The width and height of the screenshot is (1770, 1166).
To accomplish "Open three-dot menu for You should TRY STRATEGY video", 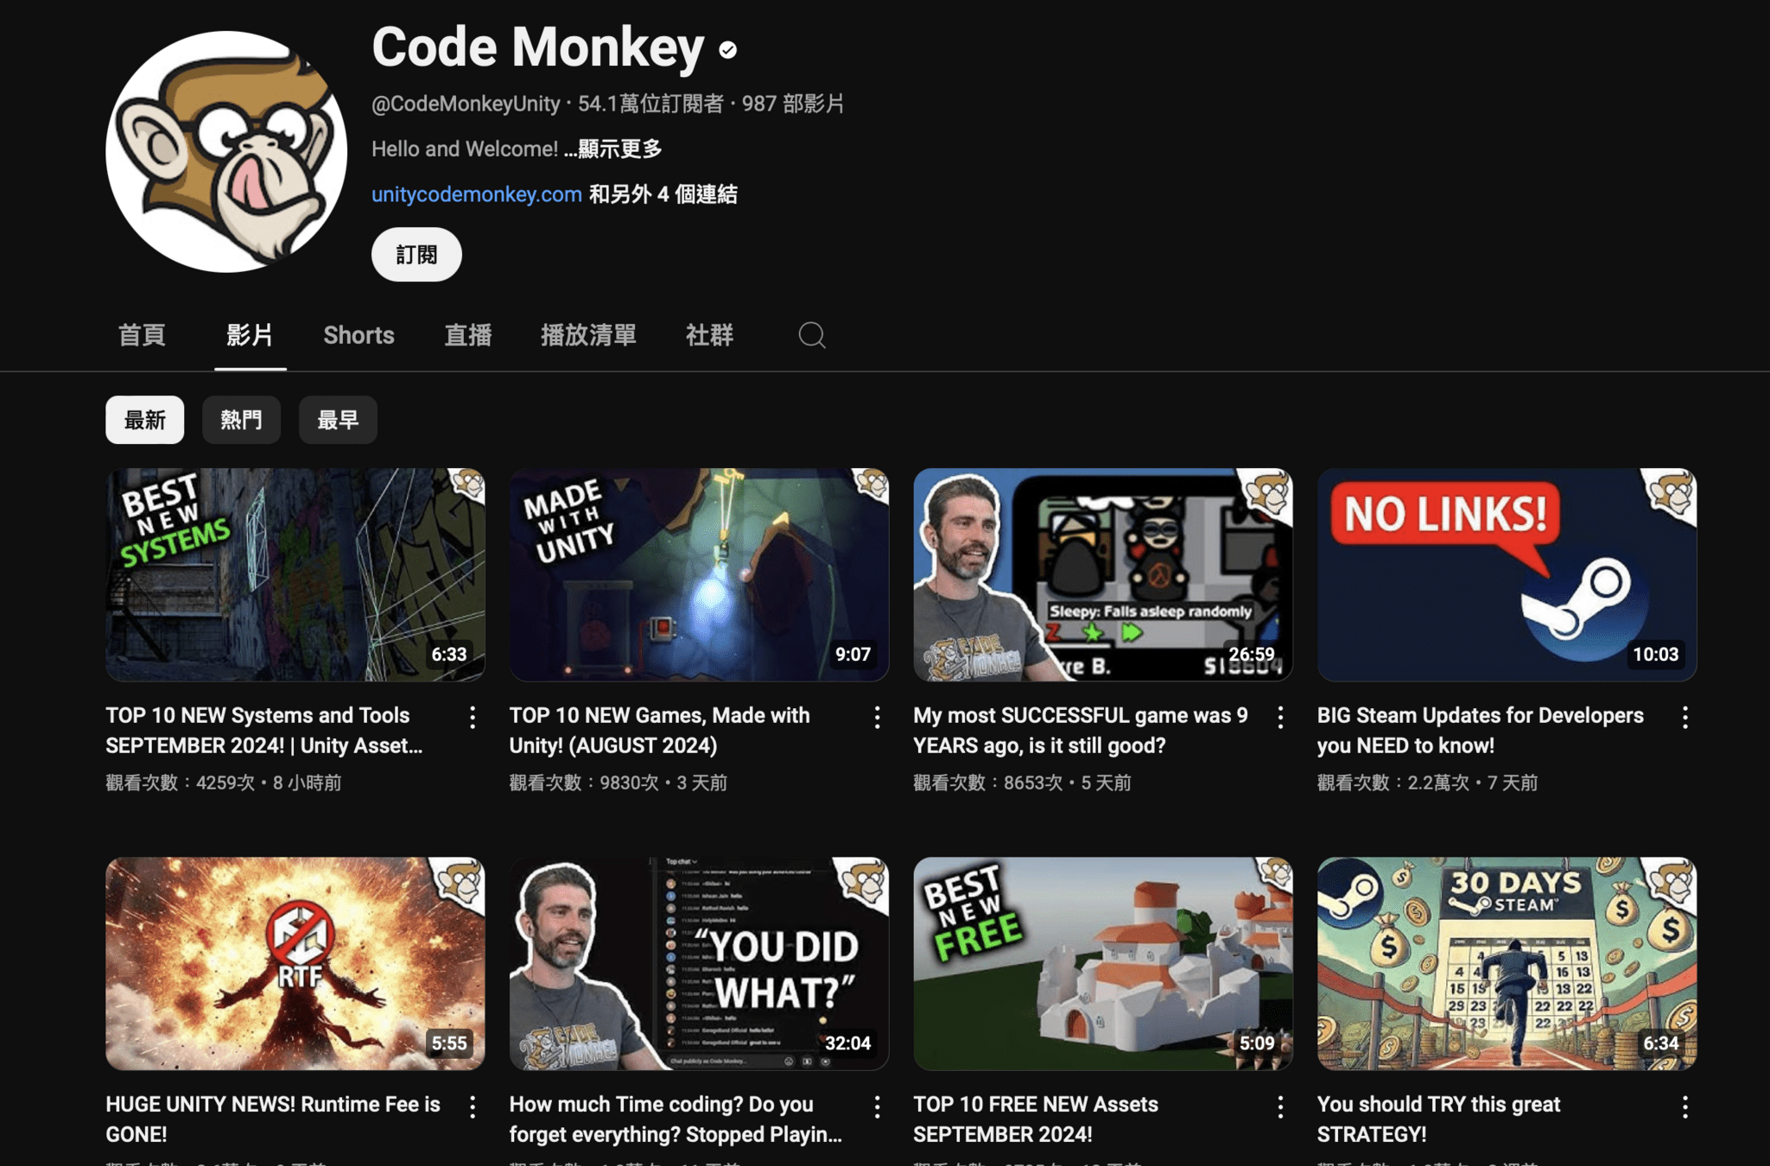I will 1684,1106.
